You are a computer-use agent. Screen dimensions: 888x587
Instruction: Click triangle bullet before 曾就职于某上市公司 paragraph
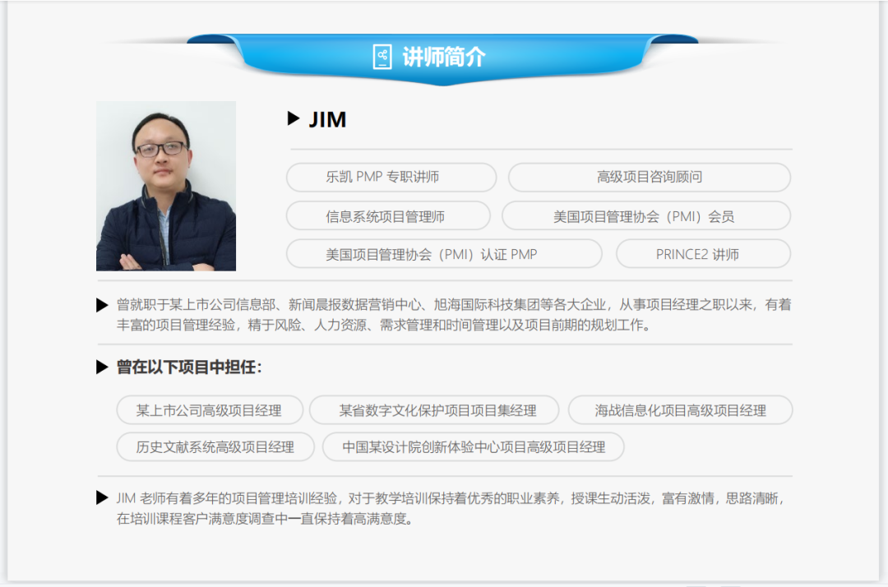pos(102,305)
